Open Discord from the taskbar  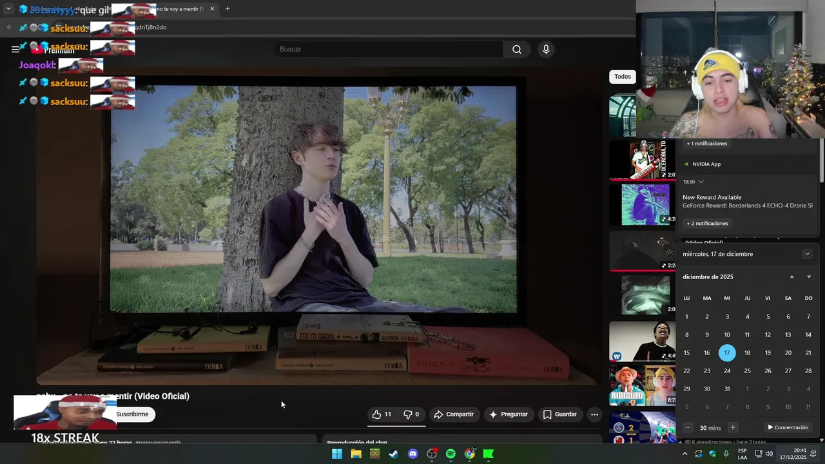413,454
